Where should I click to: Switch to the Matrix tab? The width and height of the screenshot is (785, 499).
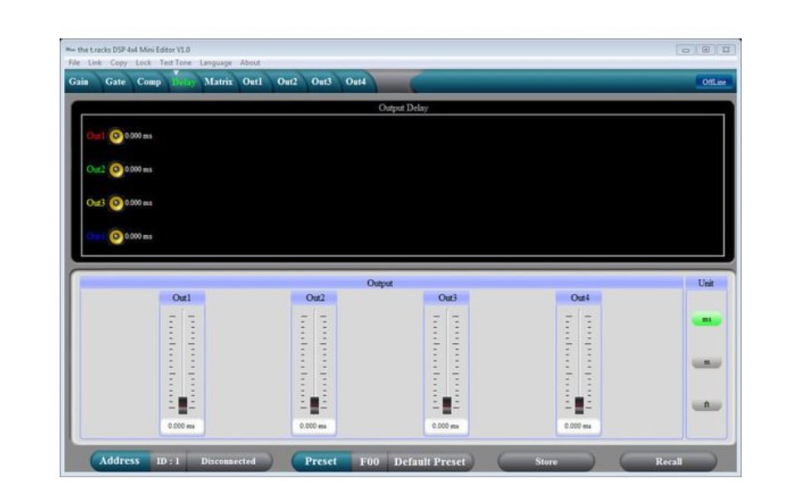coord(218,81)
